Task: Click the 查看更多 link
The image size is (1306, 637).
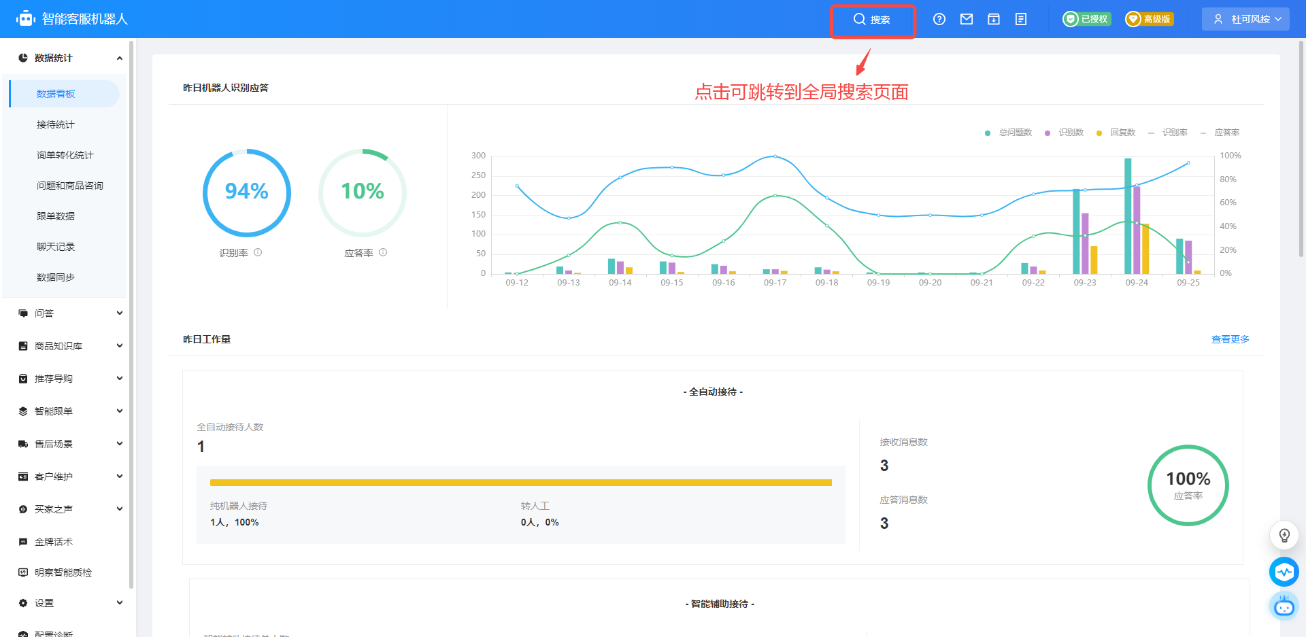Action: 1230,339
